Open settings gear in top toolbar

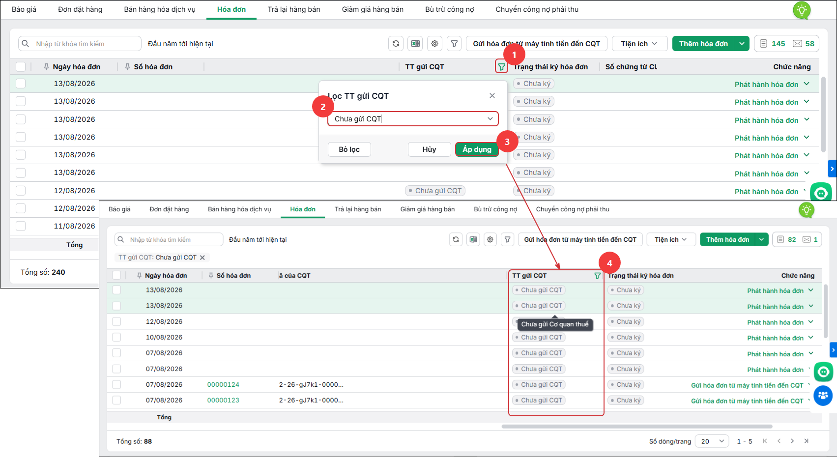click(435, 44)
